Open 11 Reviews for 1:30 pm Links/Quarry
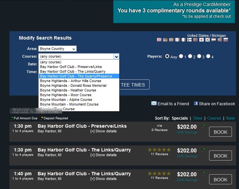239x189 pixels. coord(159,154)
